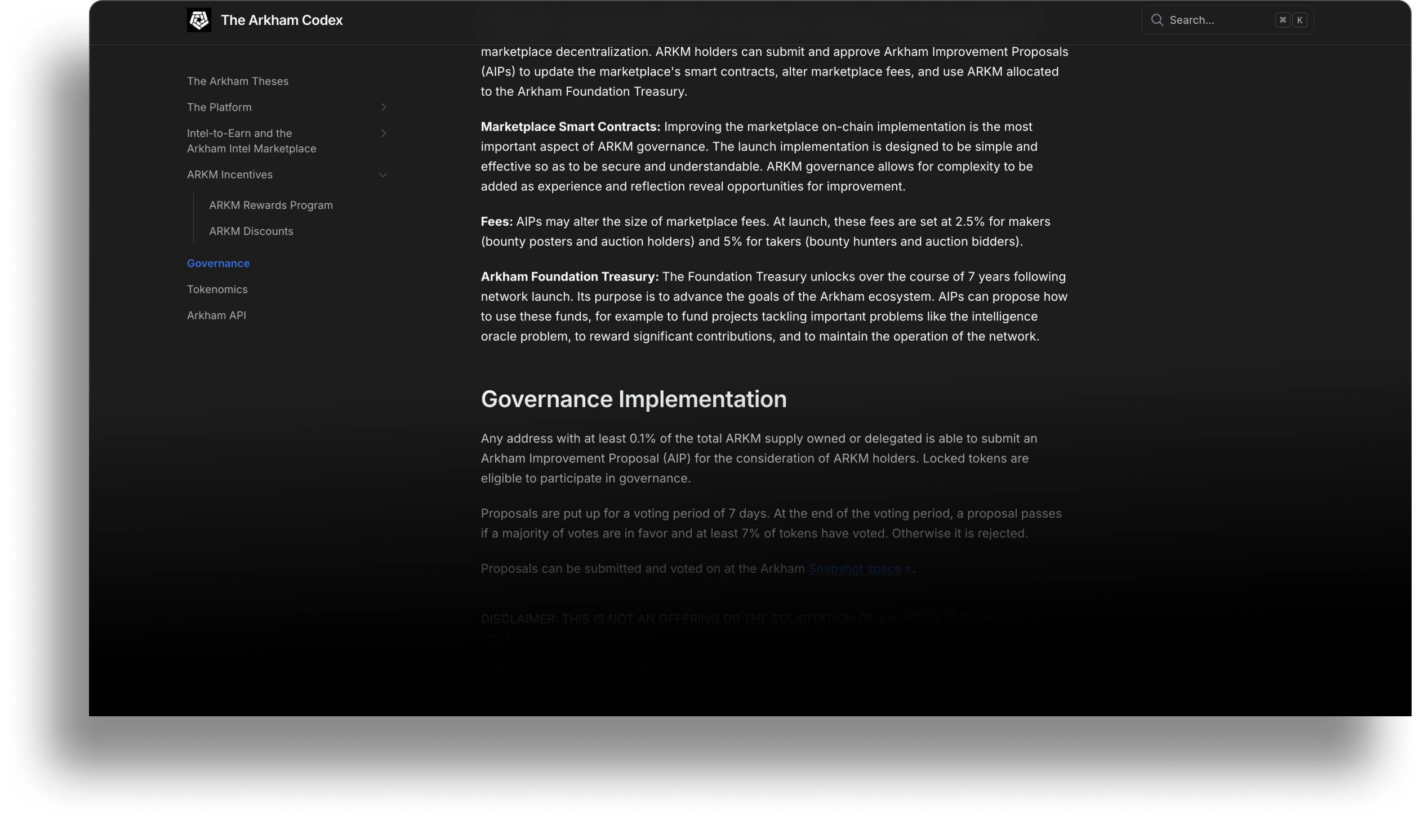The image size is (1424, 821).
Task: Expand the Intel-to-Earn section chevron
Action: click(x=384, y=133)
